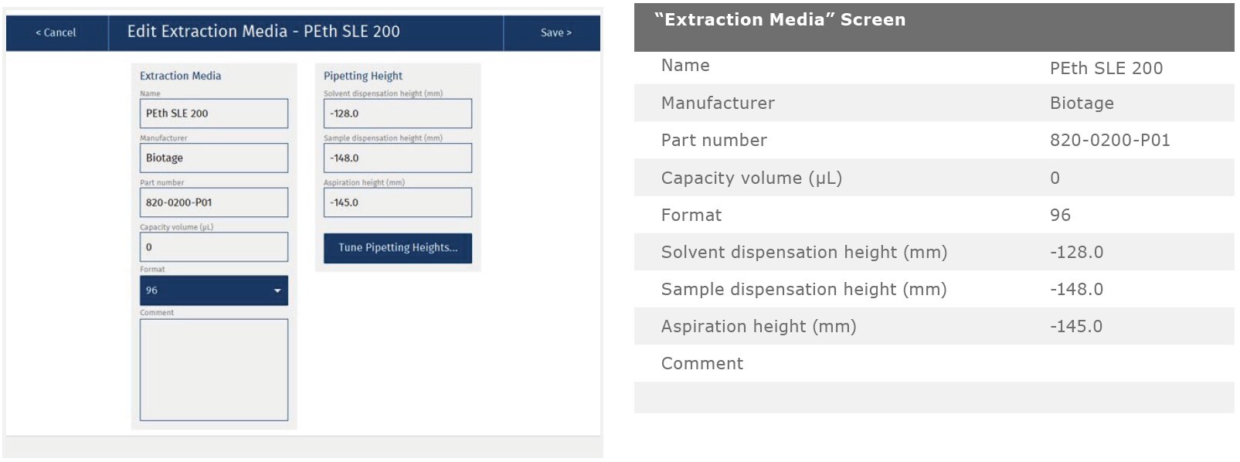
Task: Select the Solvent dispensation height input
Action: pos(397,114)
